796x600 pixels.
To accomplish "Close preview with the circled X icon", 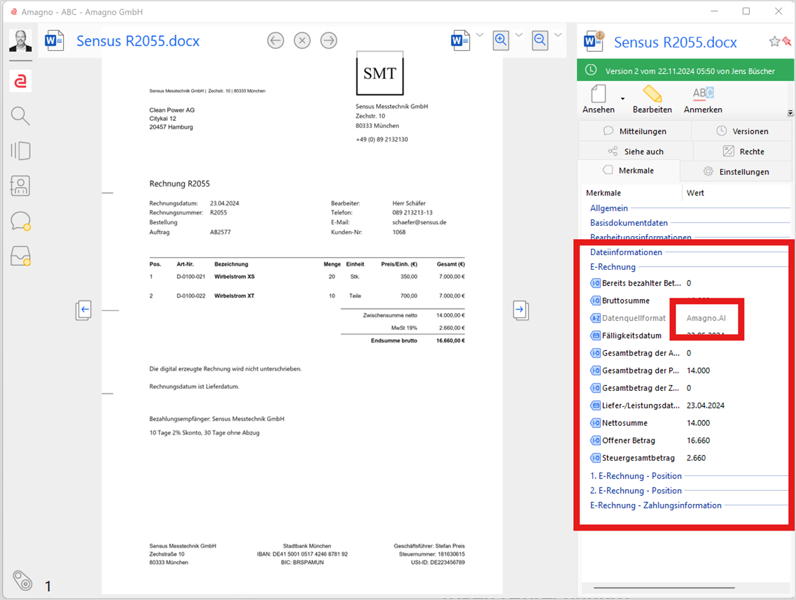I will coord(302,41).
